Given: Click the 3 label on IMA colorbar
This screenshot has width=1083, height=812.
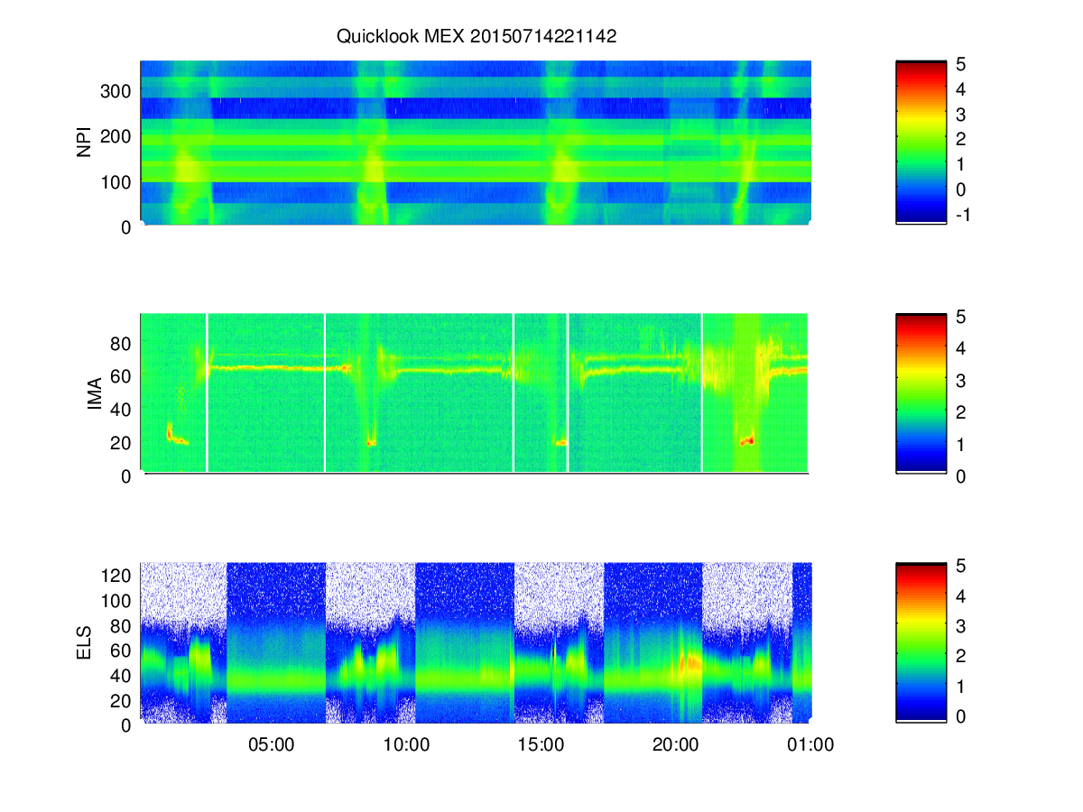Looking at the screenshot, I should (x=961, y=380).
